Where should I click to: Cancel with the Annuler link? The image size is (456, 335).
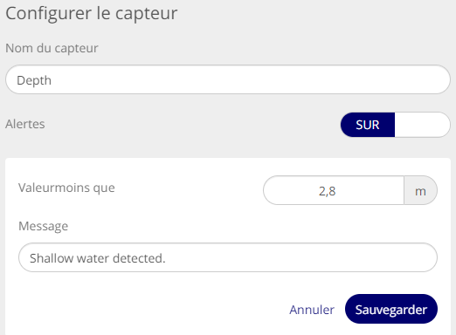coord(312,310)
